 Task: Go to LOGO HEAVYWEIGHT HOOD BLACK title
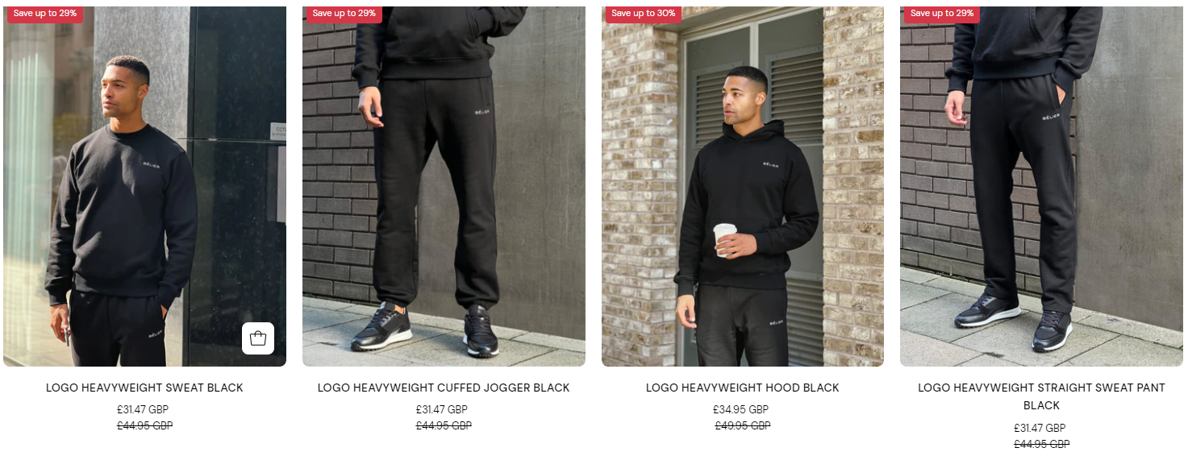tap(743, 388)
